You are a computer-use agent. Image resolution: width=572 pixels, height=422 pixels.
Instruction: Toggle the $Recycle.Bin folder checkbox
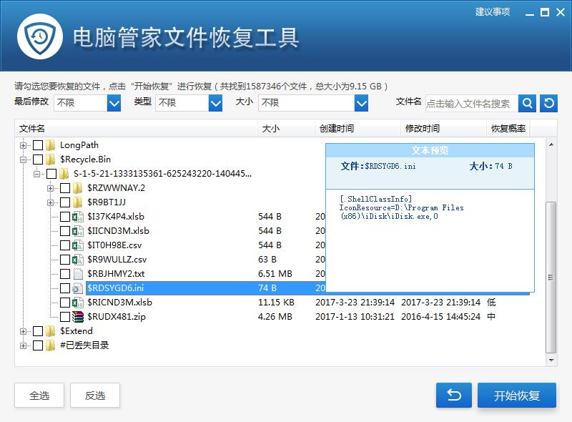click(x=38, y=159)
